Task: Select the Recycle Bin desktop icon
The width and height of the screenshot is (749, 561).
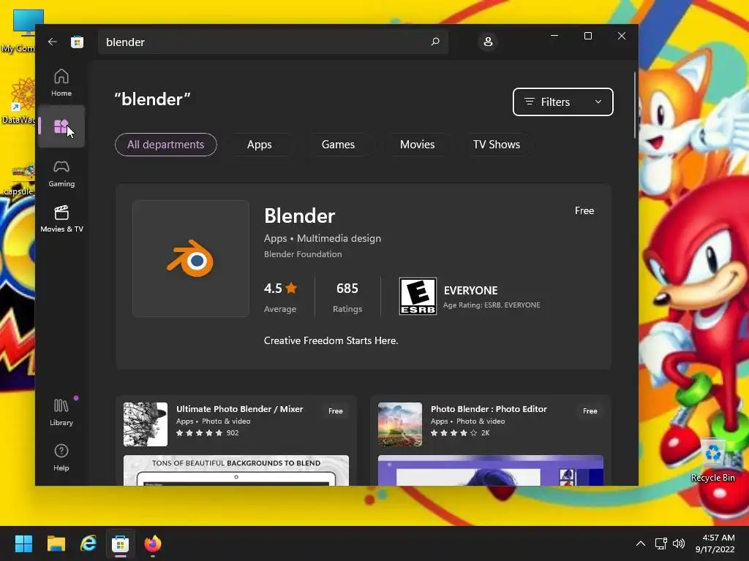Action: [x=712, y=460]
